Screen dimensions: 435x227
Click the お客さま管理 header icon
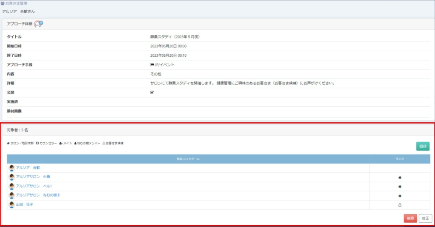click(3, 3)
